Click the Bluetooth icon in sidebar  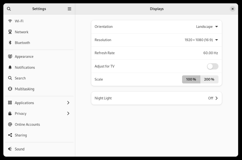tap(10, 43)
